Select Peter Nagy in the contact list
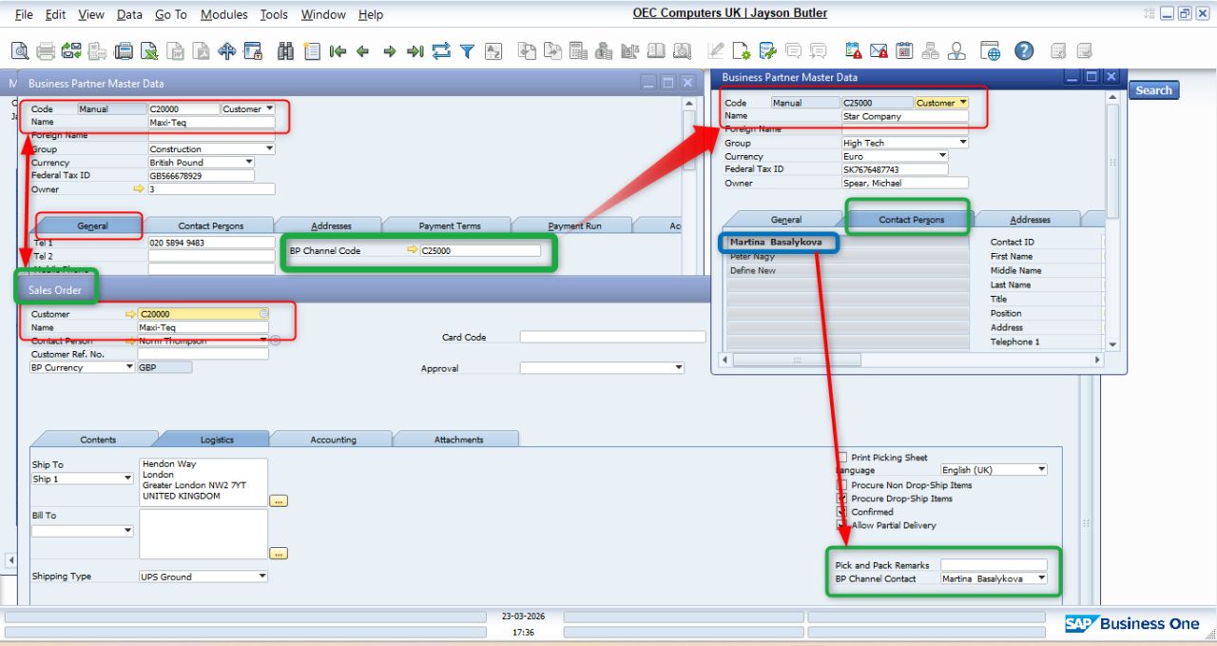The width and height of the screenshot is (1217, 646). click(x=847, y=257)
